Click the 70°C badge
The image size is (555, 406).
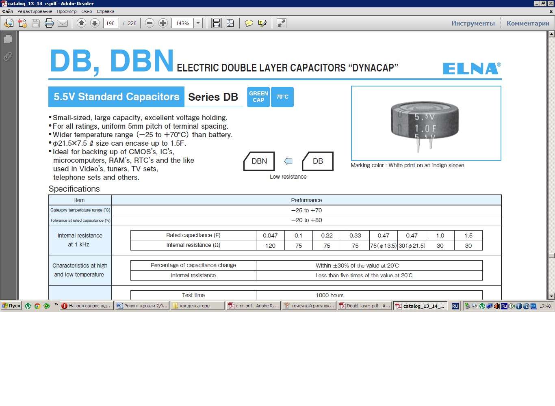coord(282,97)
